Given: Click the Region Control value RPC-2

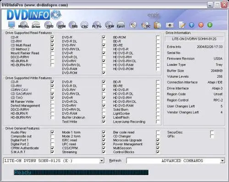Looking at the screenshot, I should point(218,100).
